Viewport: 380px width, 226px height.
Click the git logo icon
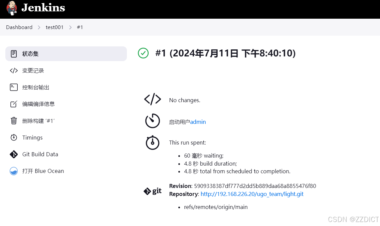(153, 191)
